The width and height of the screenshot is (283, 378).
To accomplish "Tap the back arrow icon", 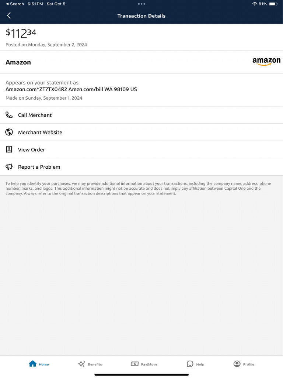I will 9,16.
